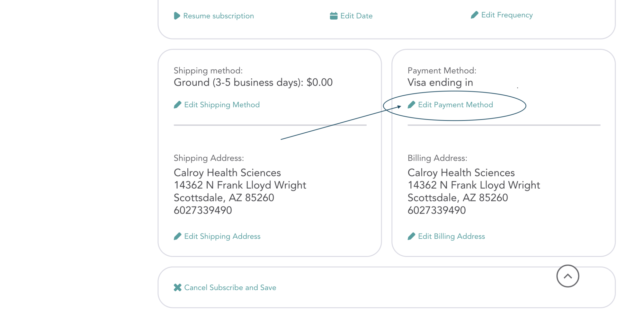Click the pencil icon beside Edit Billing Address
Screen dimensions: 617x317
point(411,236)
